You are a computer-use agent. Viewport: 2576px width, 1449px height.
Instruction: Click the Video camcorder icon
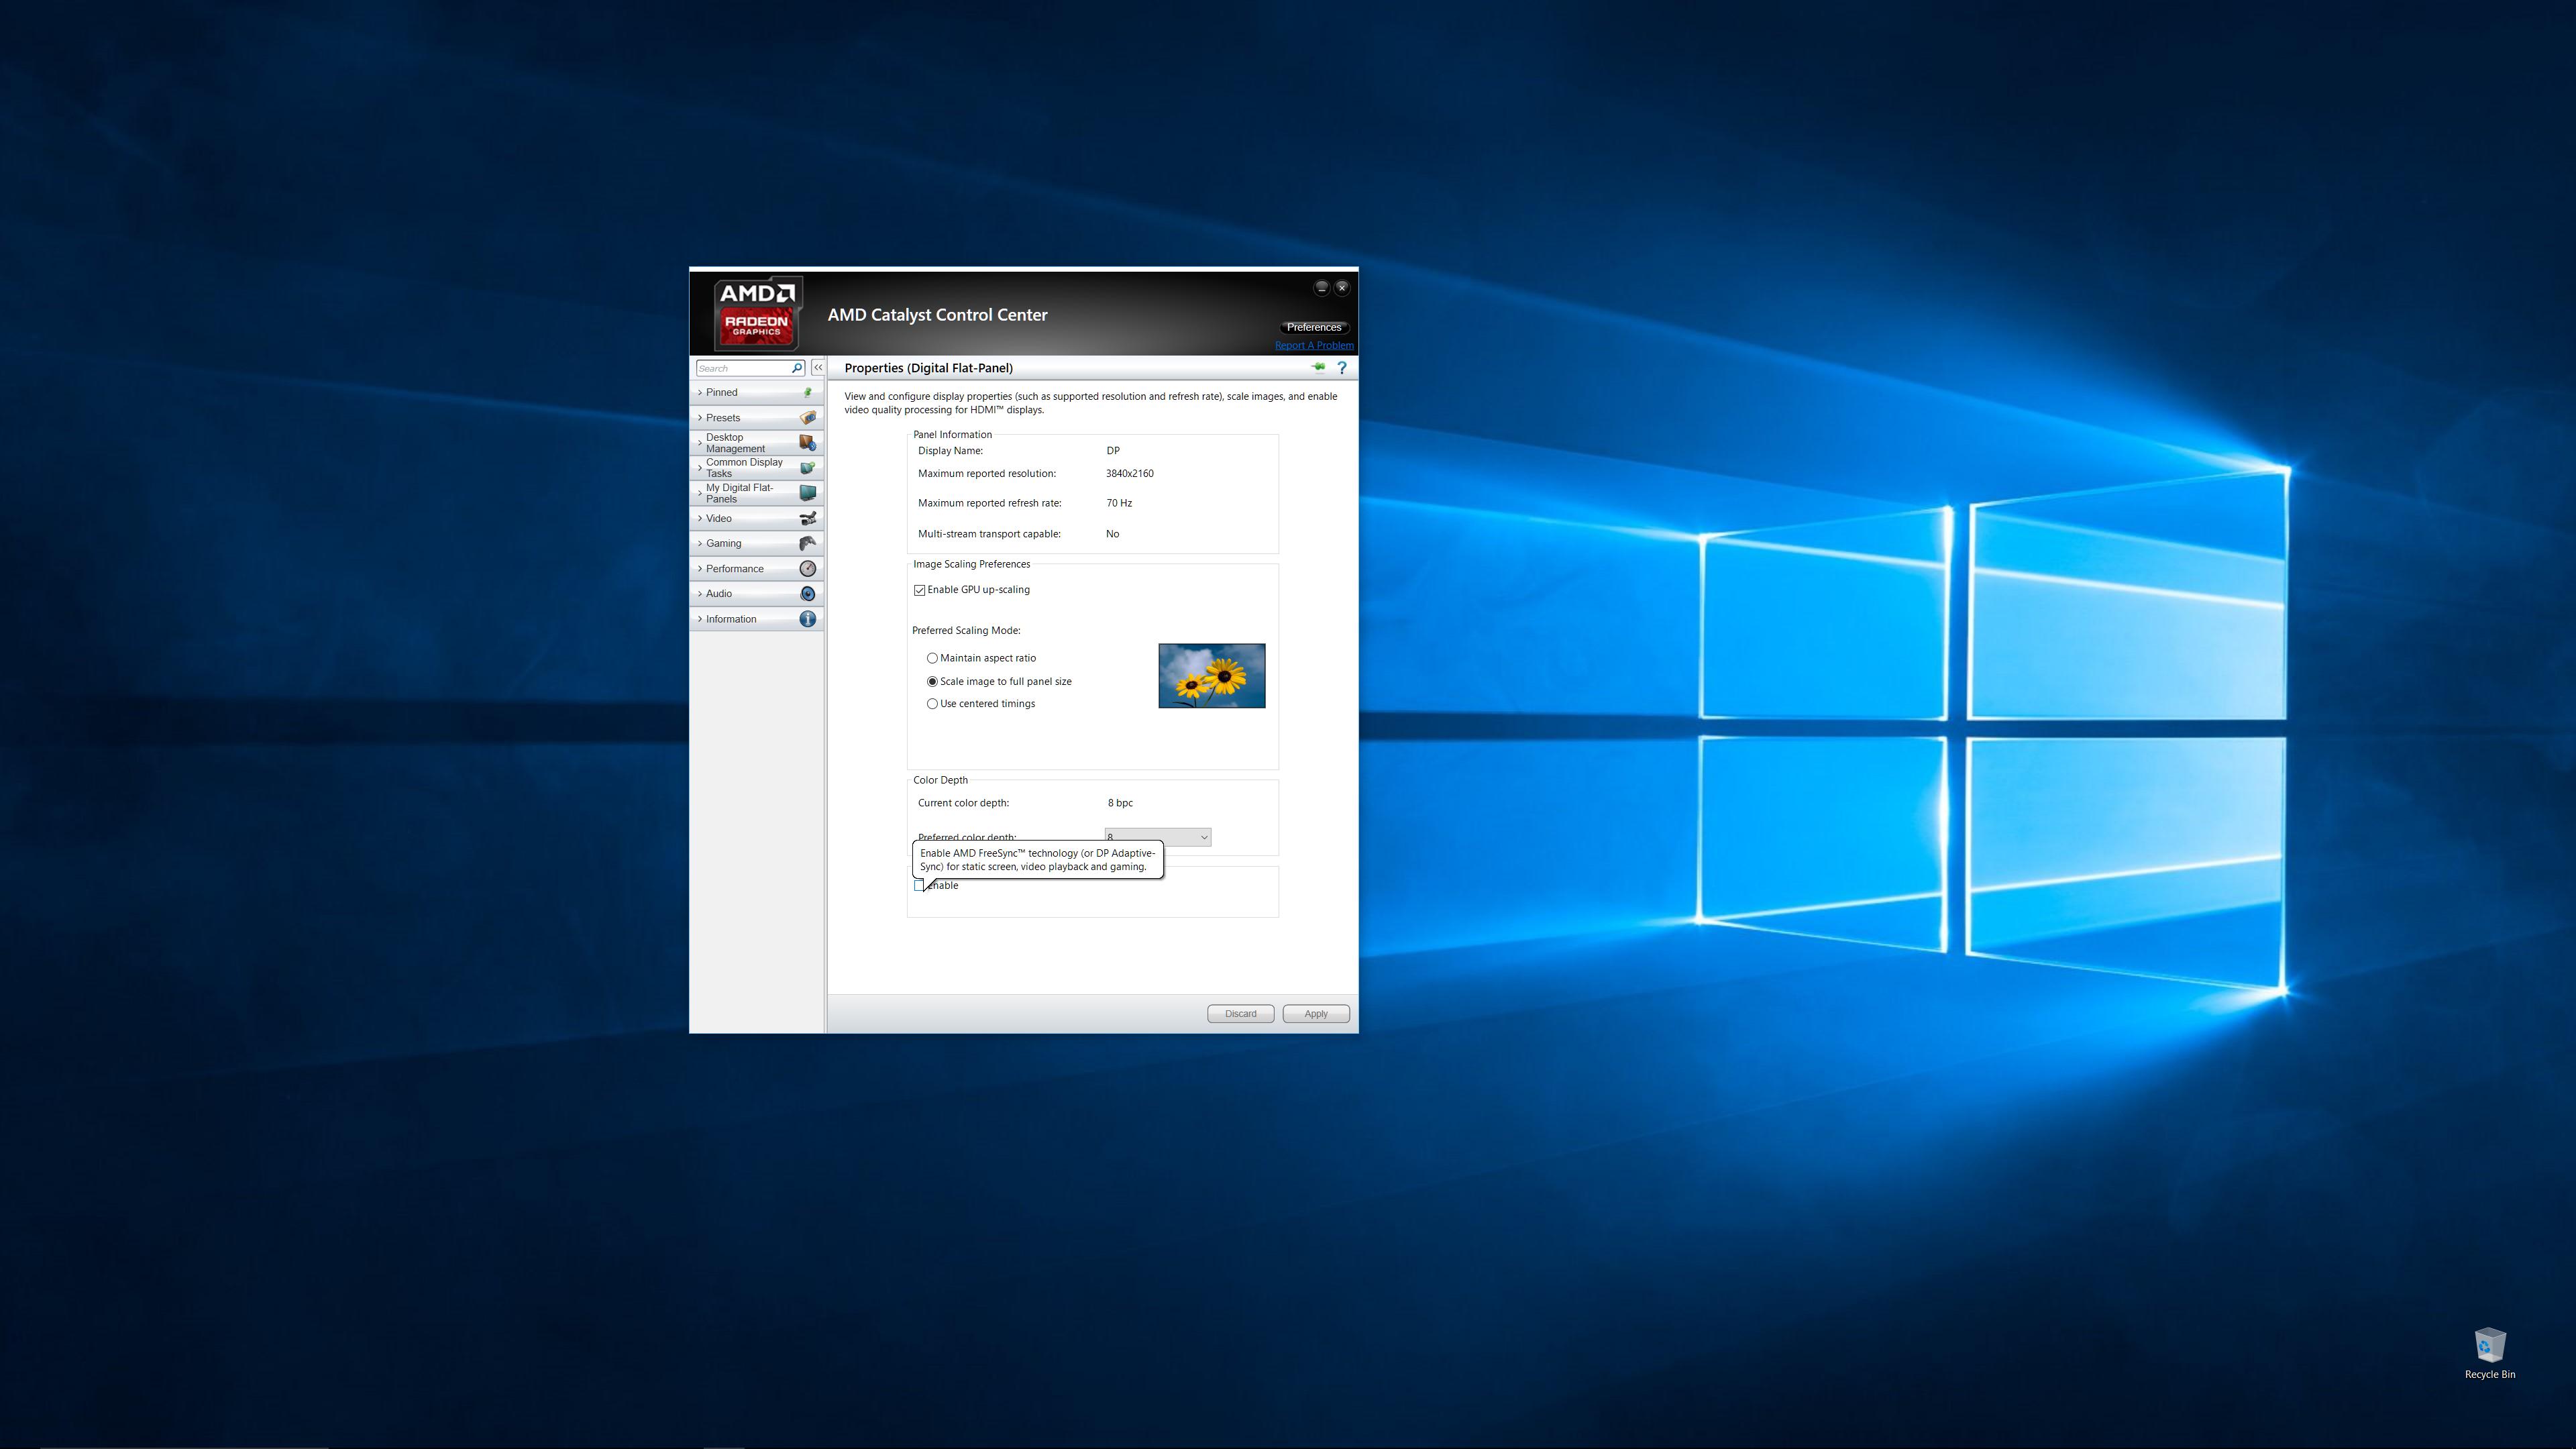(807, 518)
